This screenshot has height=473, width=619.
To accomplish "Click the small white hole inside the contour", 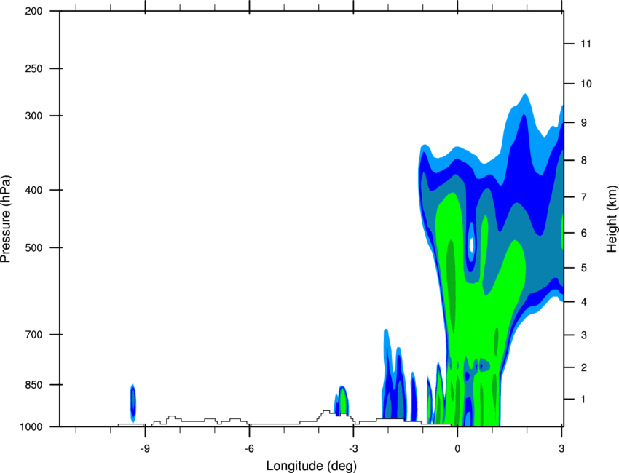I will (471, 245).
